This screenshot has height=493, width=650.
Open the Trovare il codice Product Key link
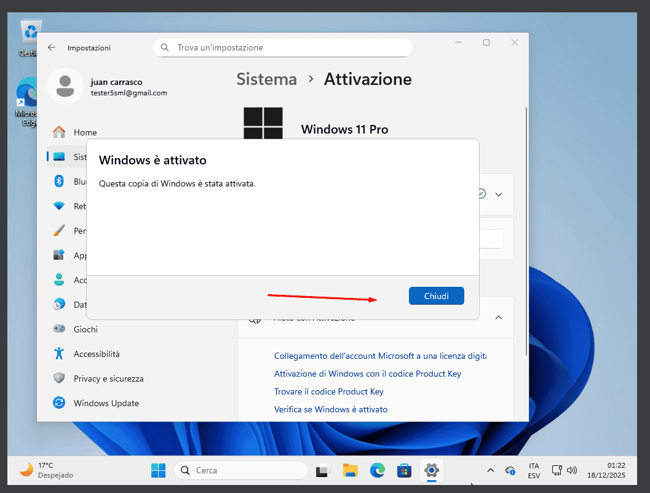[x=328, y=391]
